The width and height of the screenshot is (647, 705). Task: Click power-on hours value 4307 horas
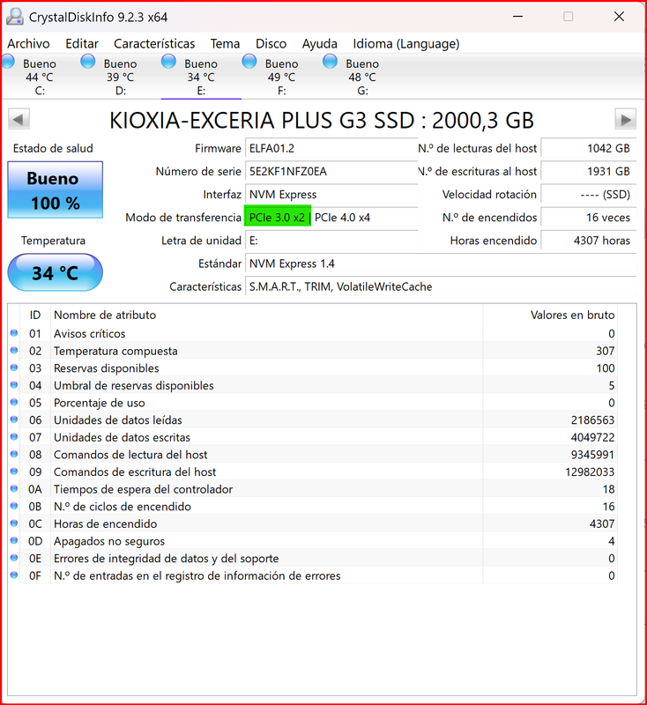(x=589, y=241)
